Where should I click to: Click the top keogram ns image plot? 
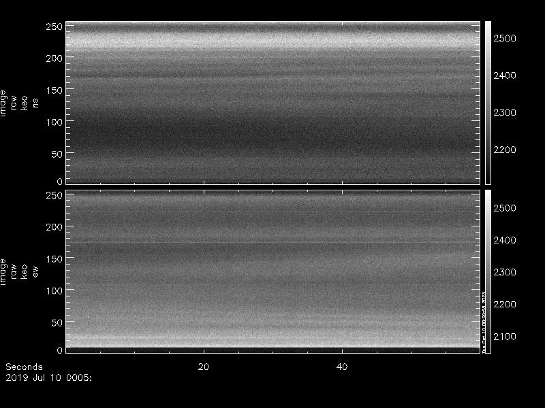point(273,103)
